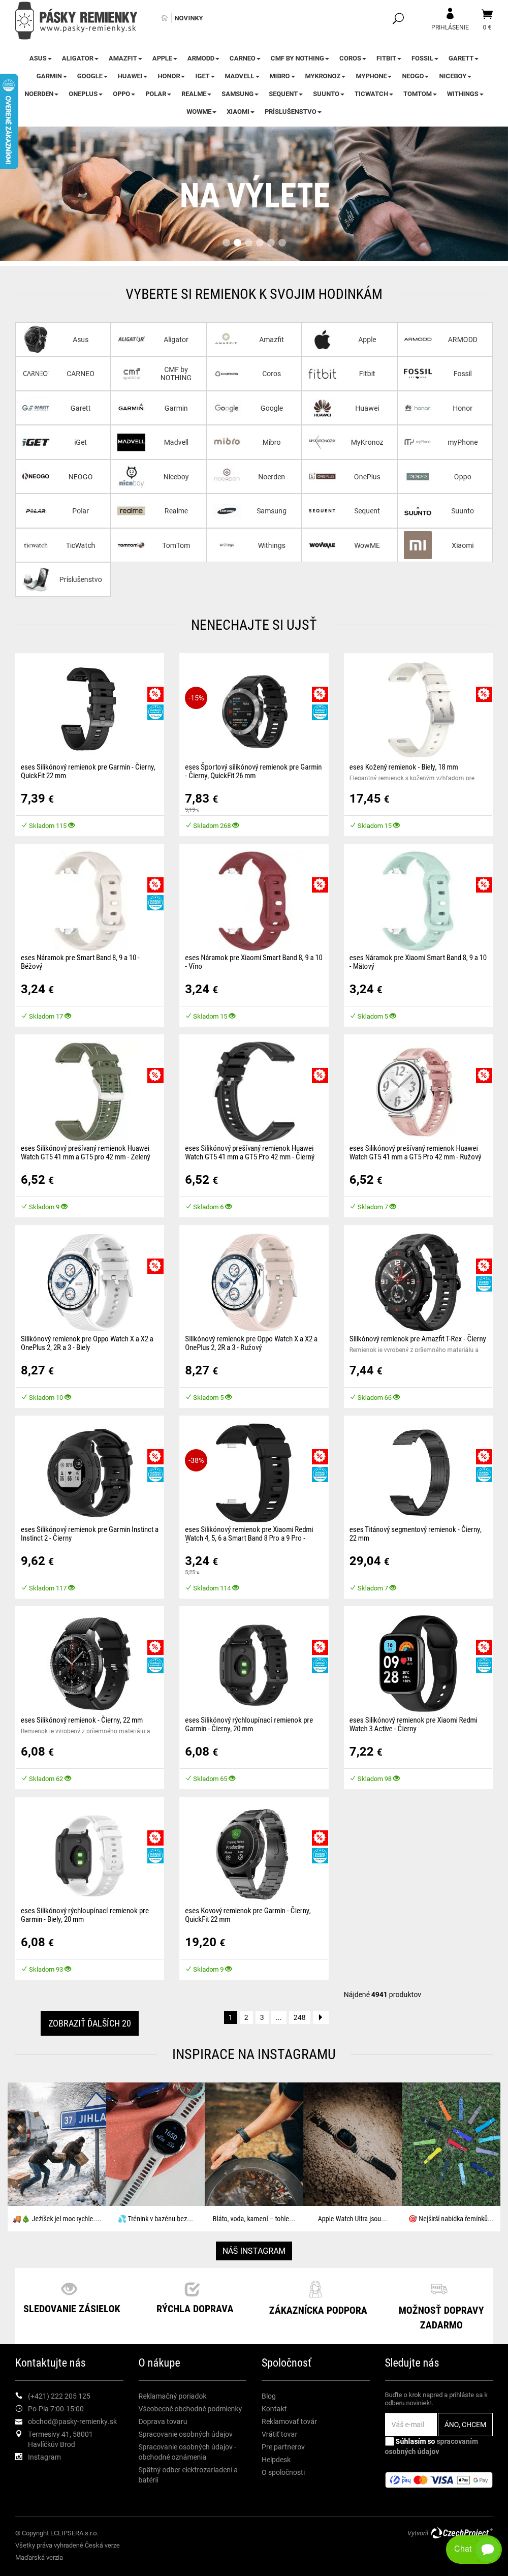Image resolution: width=508 pixels, height=2576 pixels.
Task: Open the Chat bubble widget
Action: click(x=473, y=2549)
